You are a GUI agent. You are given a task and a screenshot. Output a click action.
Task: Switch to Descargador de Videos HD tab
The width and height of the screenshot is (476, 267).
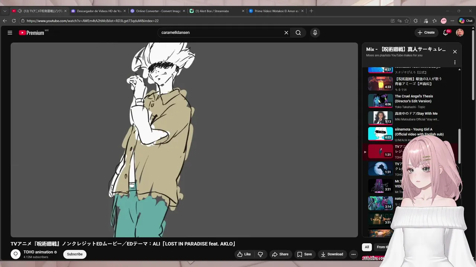[x=99, y=11]
